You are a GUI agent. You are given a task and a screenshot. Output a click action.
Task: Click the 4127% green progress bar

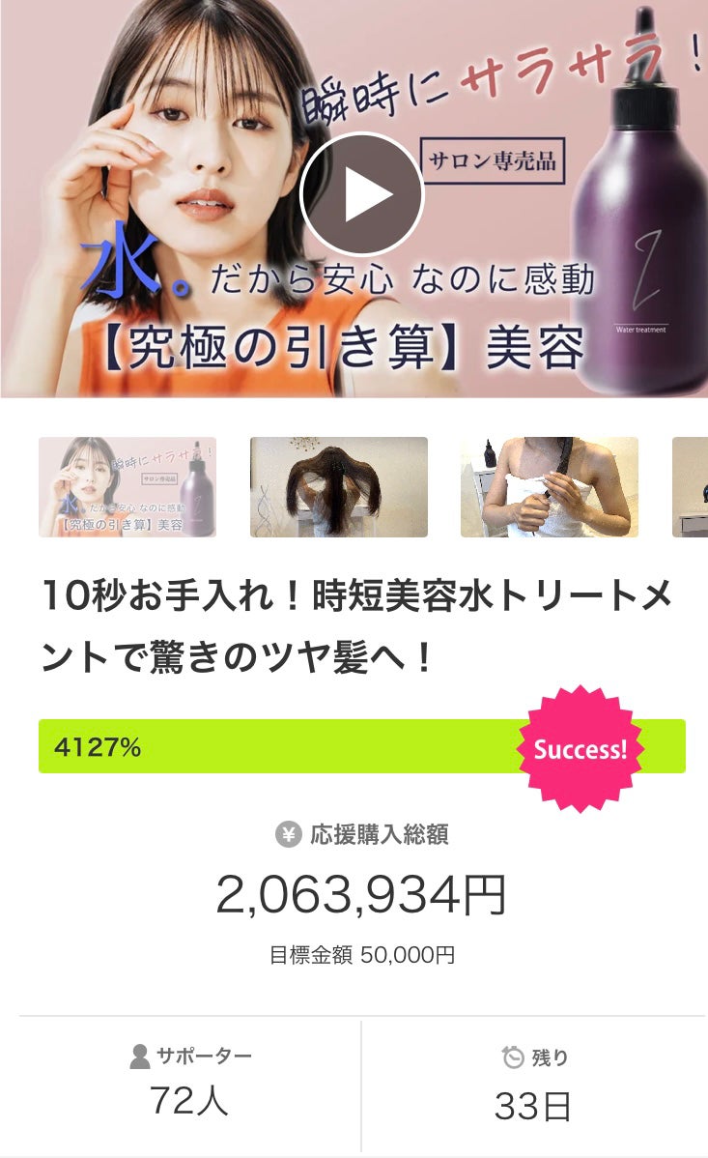(x=362, y=746)
